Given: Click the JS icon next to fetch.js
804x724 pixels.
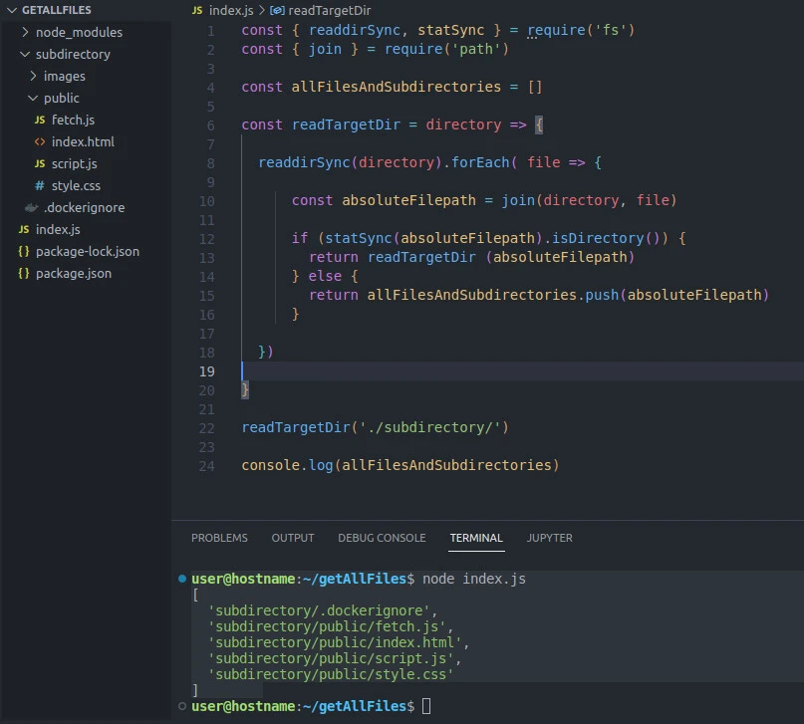Looking at the screenshot, I should tap(40, 120).
